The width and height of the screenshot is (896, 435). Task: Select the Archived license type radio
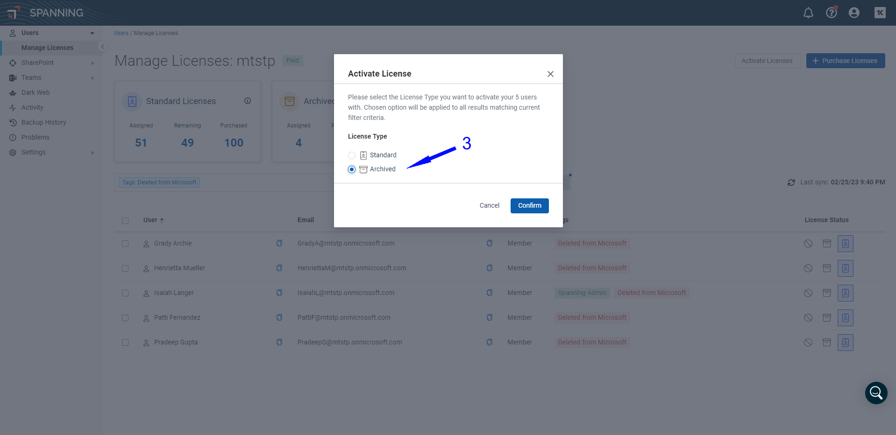[352, 169]
